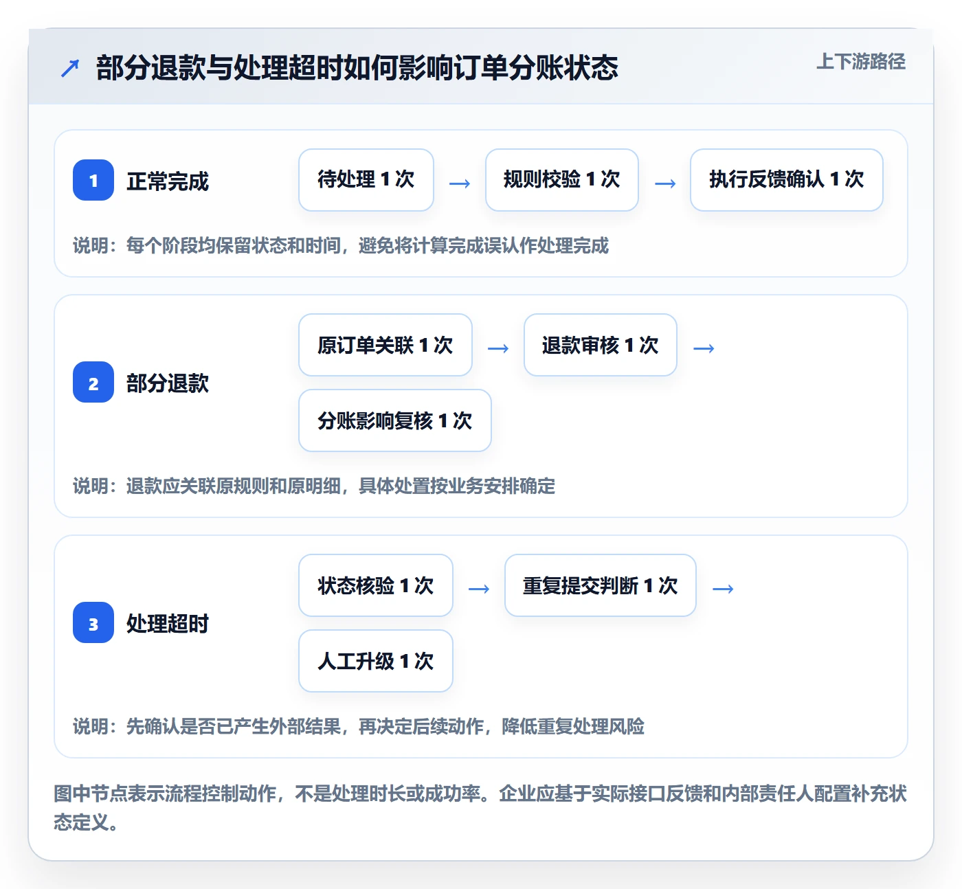The width and height of the screenshot is (962, 889).
Task: Select the blue step badge numbered 1
Action: pos(93,180)
